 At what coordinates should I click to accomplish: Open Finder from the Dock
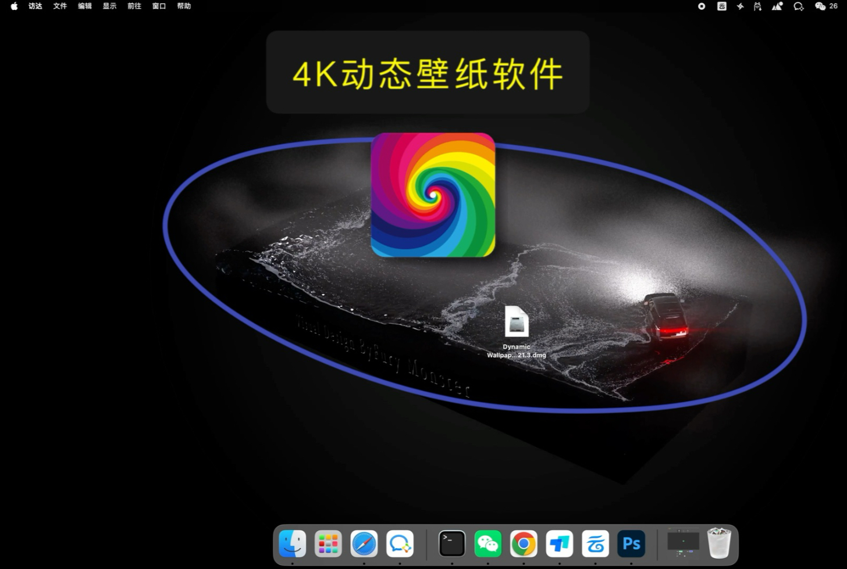click(291, 543)
